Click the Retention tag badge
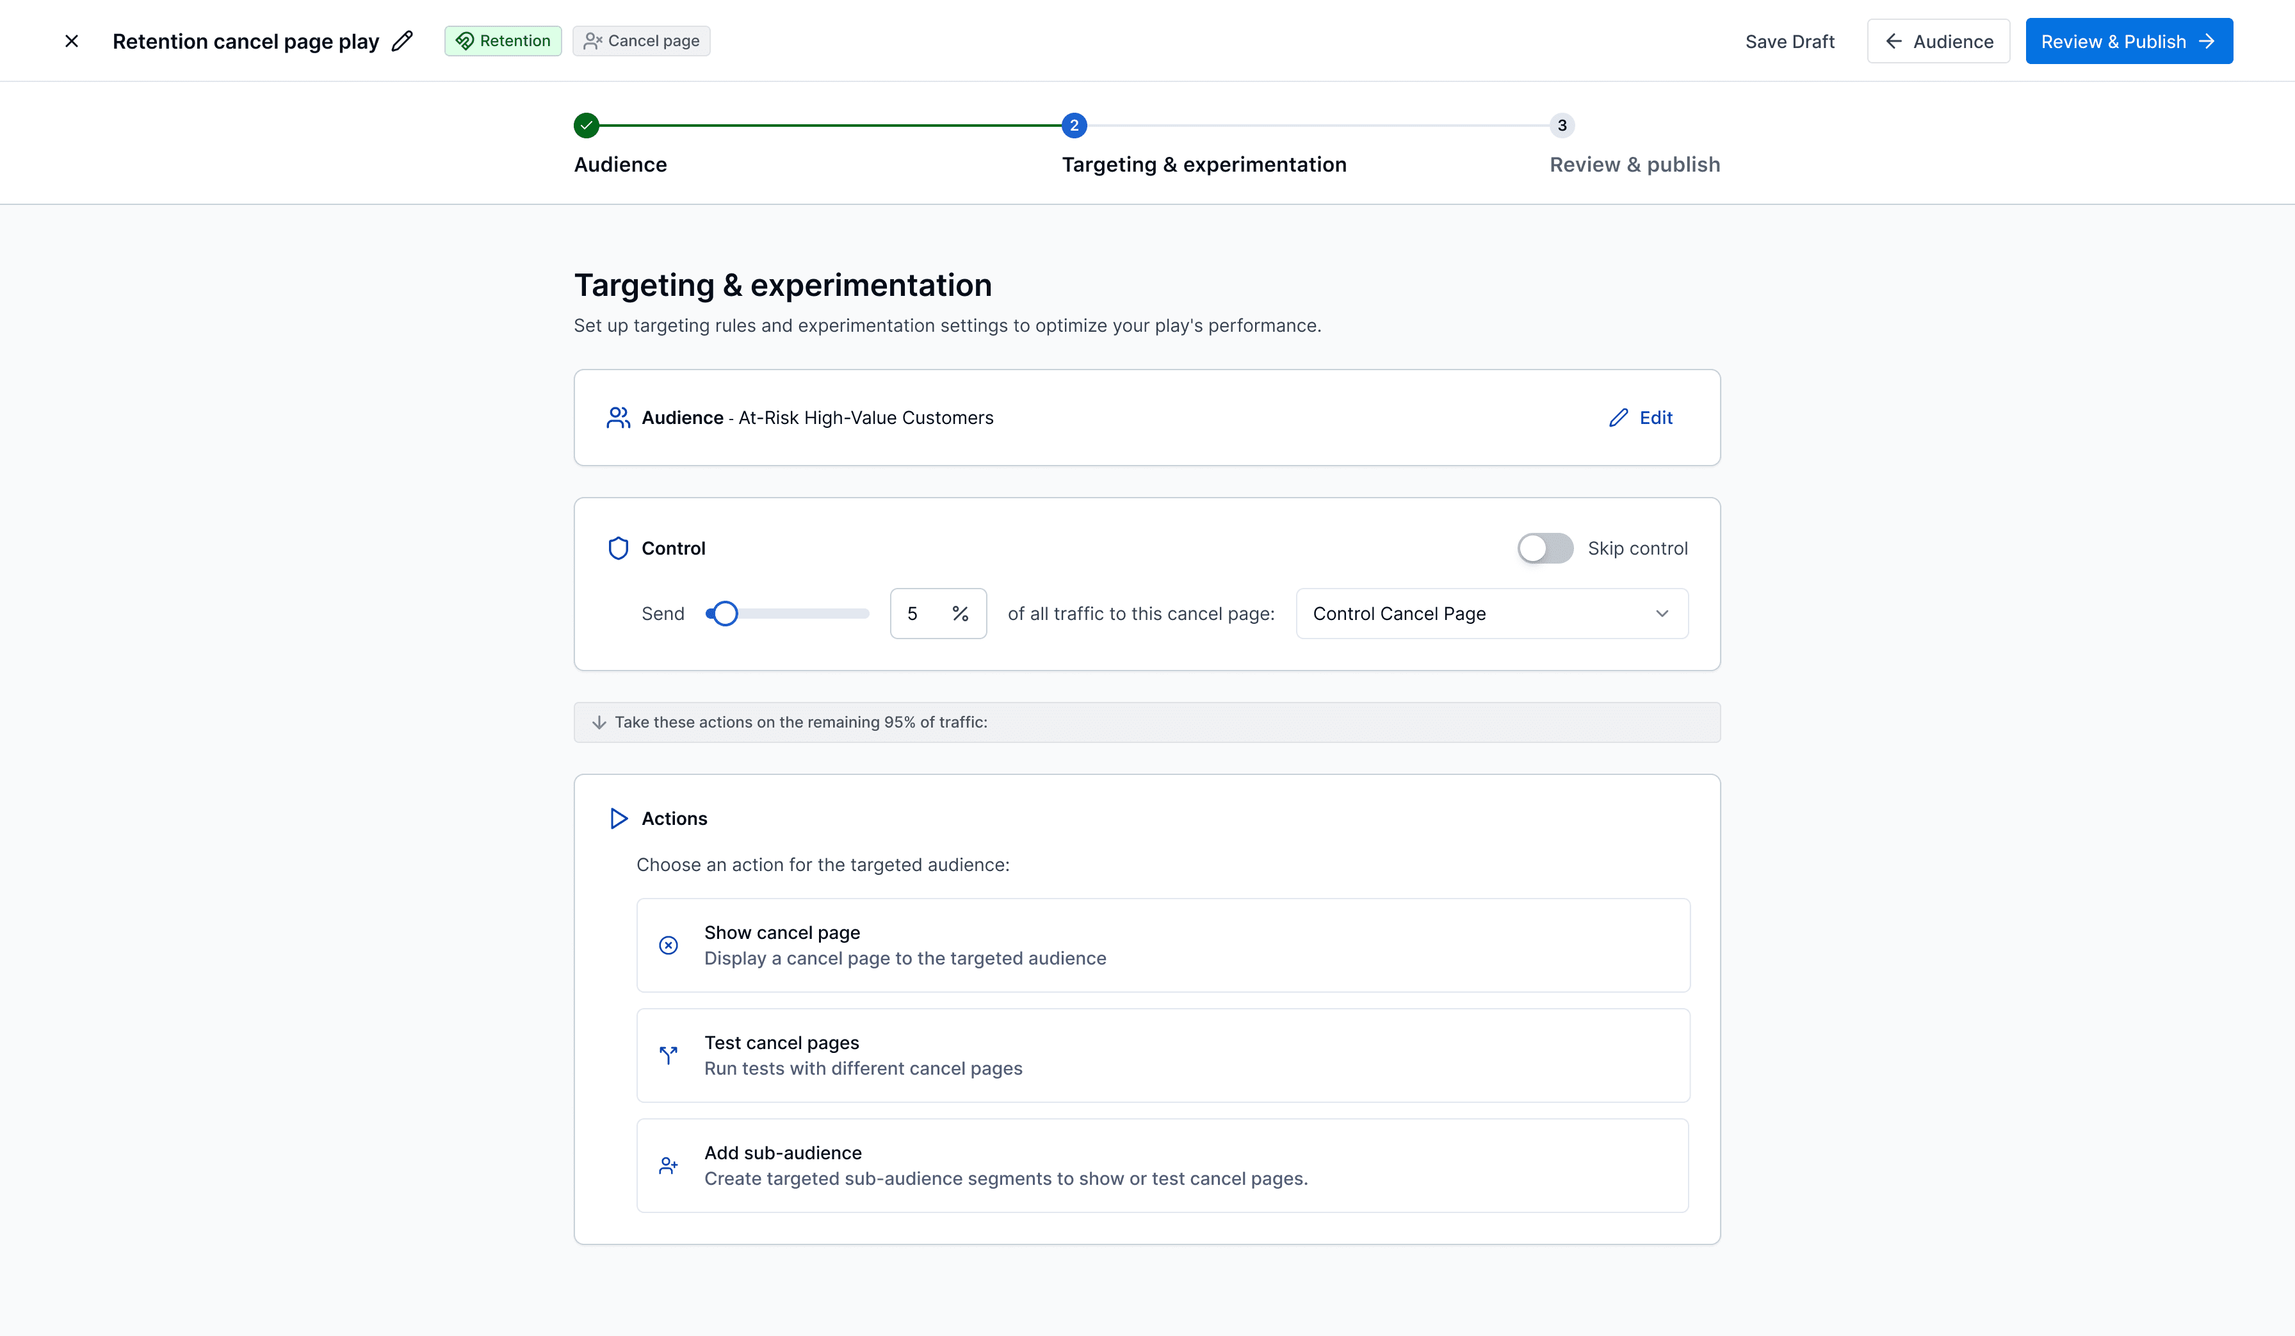The image size is (2295, 1336). (x=503, y=41)
